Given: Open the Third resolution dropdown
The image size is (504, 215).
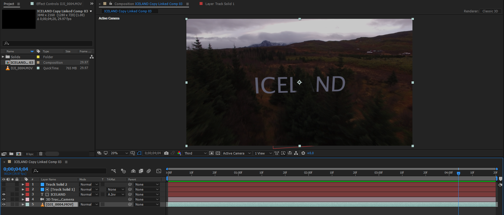Looking at the screenshot, I should coord(195,153).
